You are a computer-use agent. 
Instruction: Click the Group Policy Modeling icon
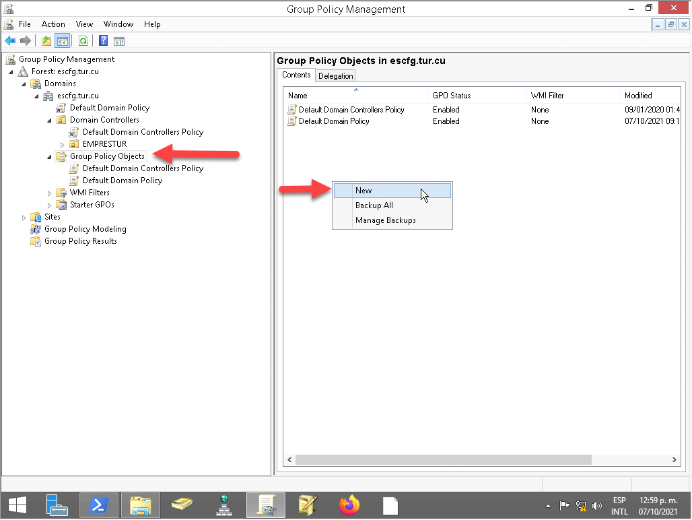coord(36,229)
